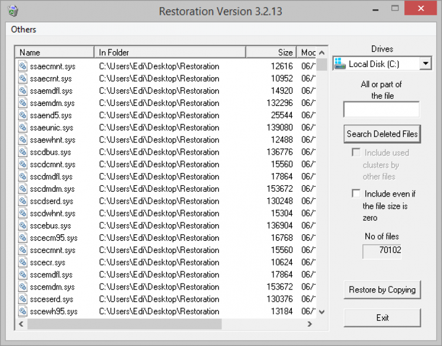Pick the file icon of ssaeunic.sys

click(23, 127)
